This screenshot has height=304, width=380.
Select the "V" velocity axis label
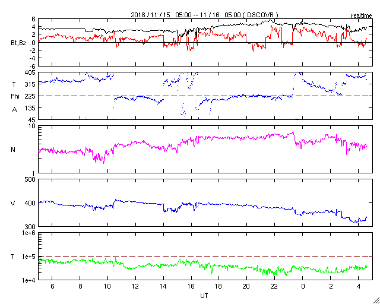click(x=13, y=203)
